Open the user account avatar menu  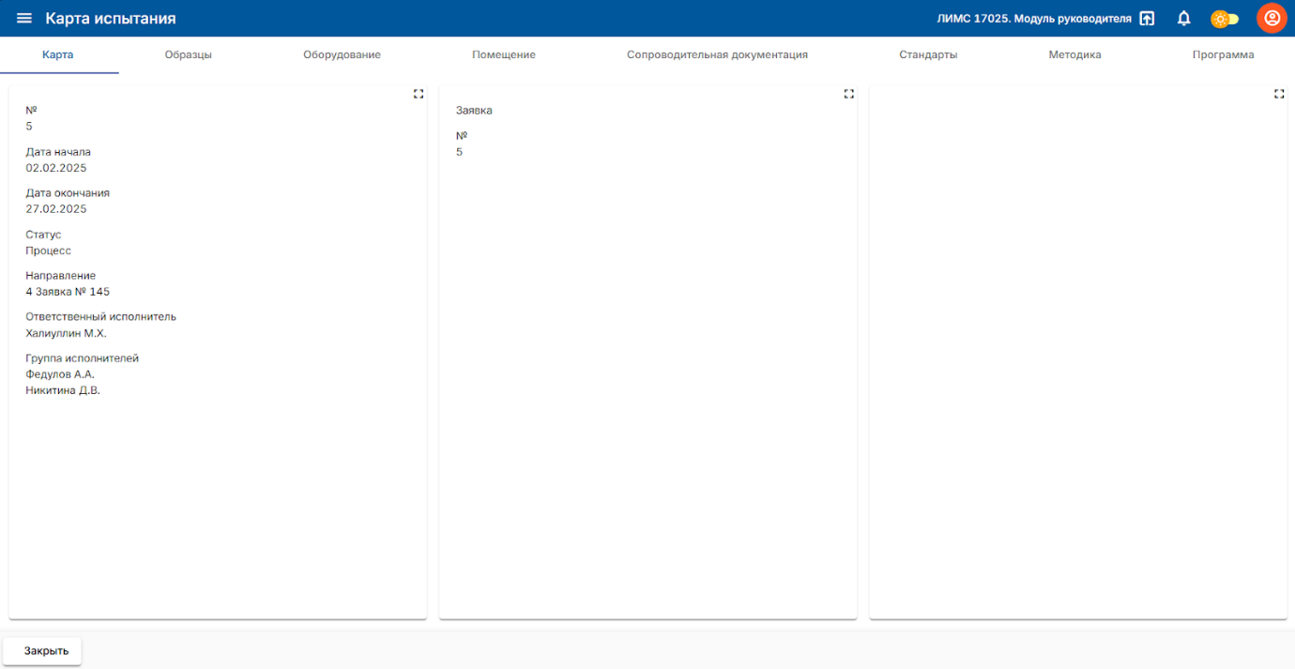[1272, 19]
